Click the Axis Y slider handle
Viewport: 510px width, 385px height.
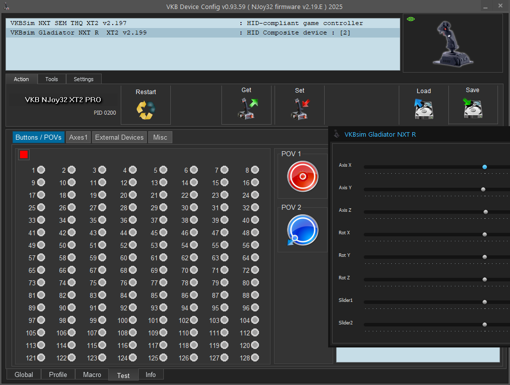pyautogui.click(x=483, y=189)
